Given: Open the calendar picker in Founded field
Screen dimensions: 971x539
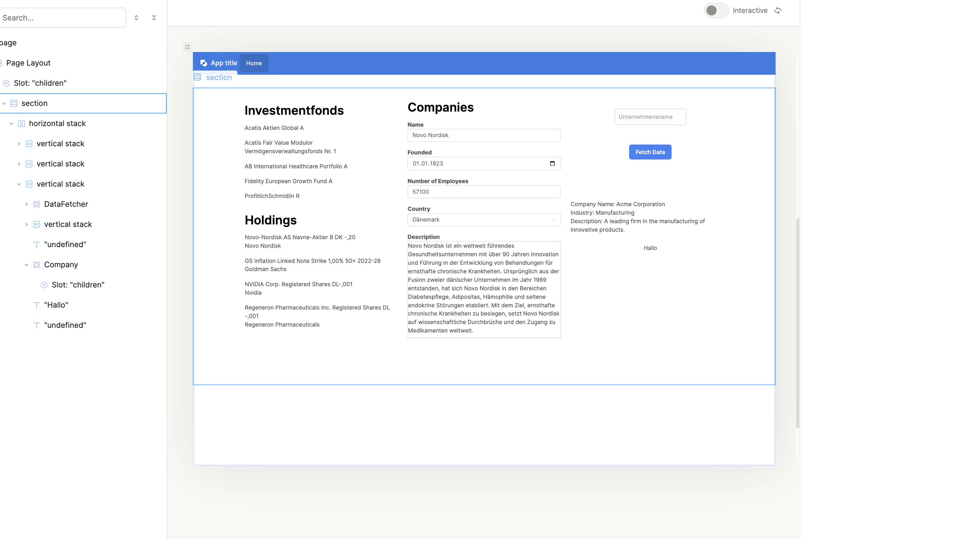Looking at the screenshot, I should pyautogui.click(x=552, y=163).
